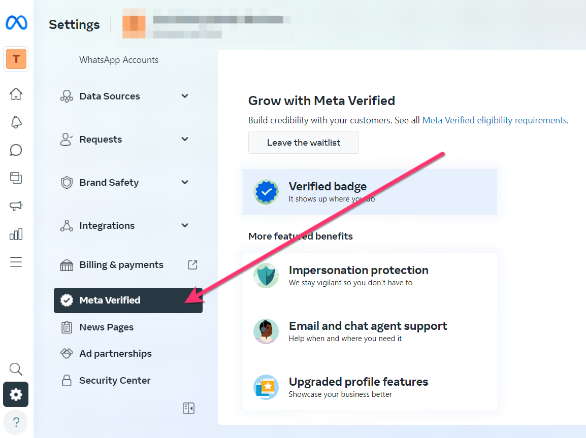
Task: Click Leave the waitlist button
Action: (303, 143)
